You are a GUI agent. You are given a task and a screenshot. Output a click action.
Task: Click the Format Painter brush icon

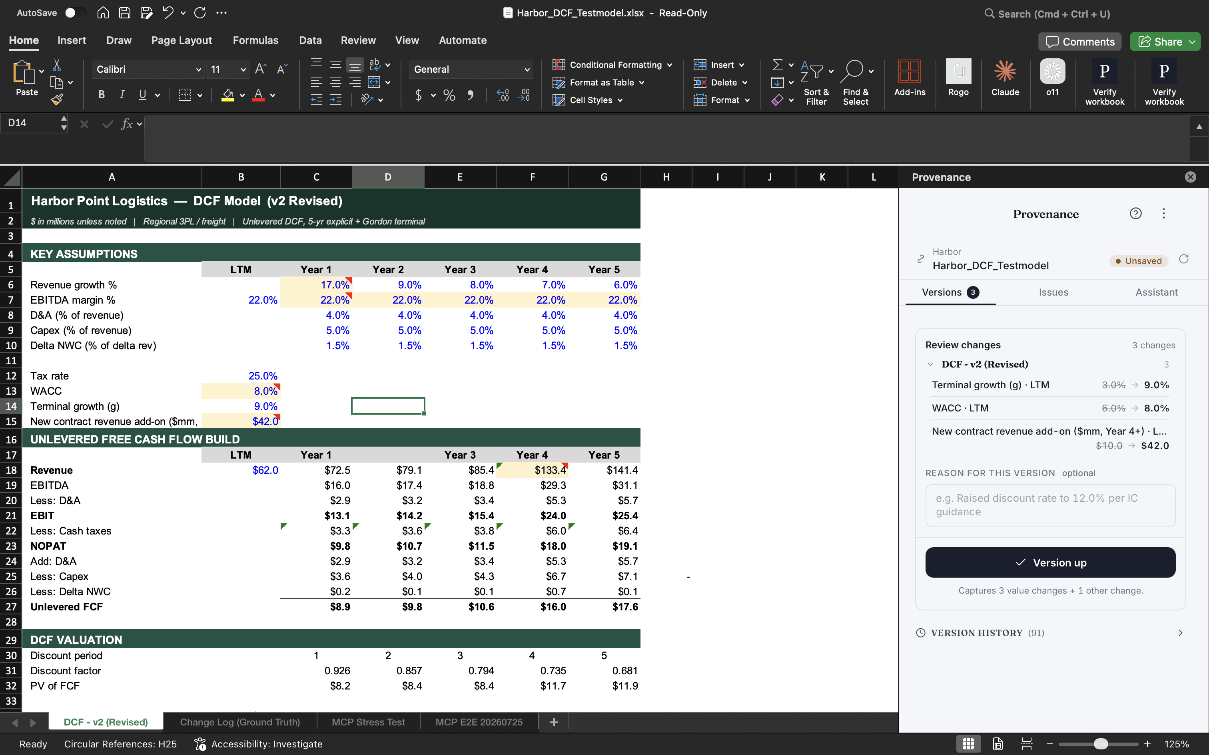point(57,100)
